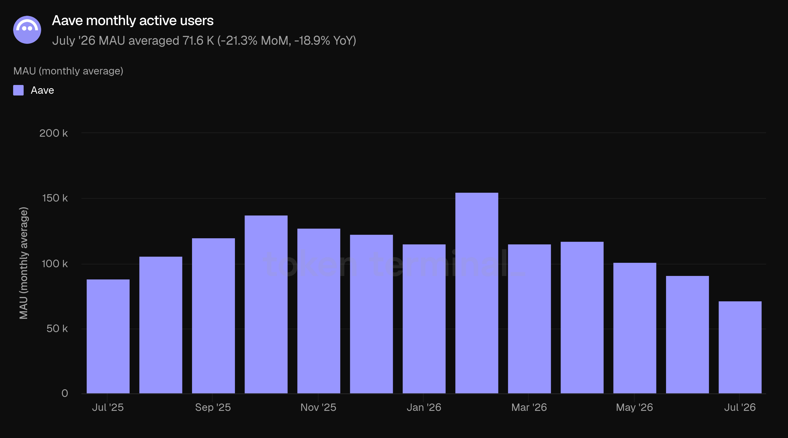Click the "Sep '25" x-axis label
Image resolution: width=788 pixels, height=438 pixels.
(213, 407)
